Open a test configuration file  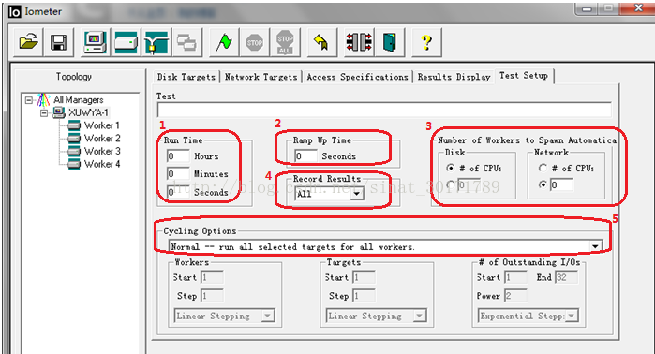tap(28, 42)
